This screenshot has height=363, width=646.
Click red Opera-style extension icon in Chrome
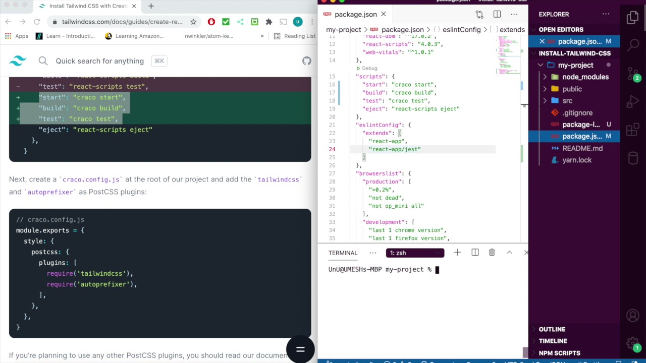[211, 22]
